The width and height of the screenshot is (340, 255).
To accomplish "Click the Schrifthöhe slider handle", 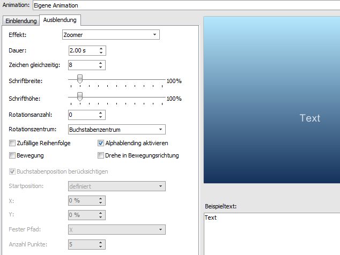I will click(80, 97).
